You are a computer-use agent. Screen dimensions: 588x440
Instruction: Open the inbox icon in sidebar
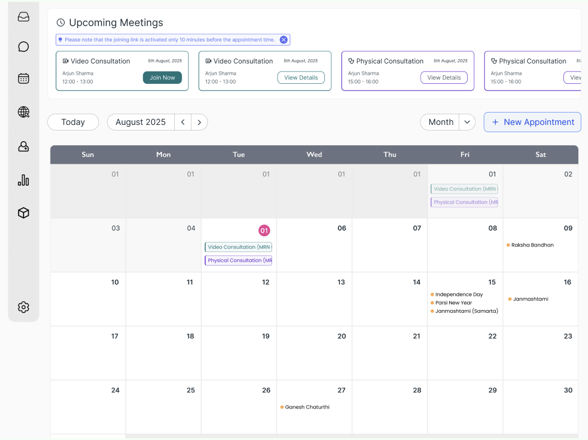[x=24, y=17]
